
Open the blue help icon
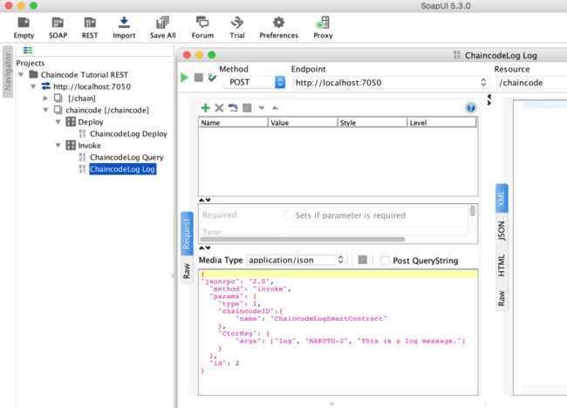click(470, 108)
